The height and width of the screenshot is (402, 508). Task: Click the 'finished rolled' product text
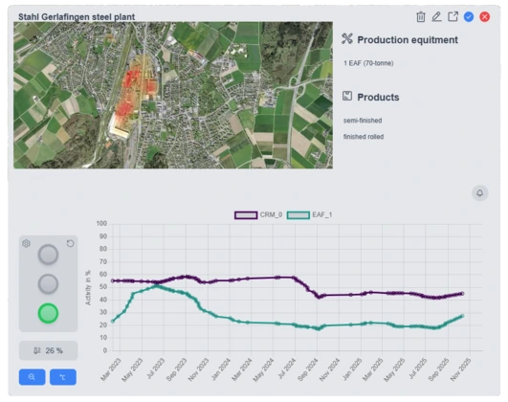click(364, 137)
